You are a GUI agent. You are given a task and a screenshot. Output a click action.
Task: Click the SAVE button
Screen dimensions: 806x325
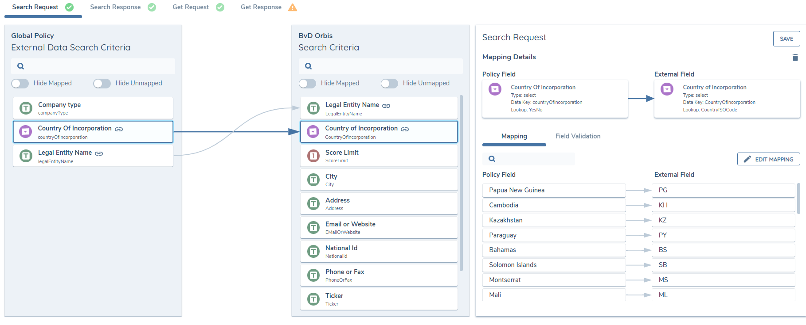click(786, 39)
